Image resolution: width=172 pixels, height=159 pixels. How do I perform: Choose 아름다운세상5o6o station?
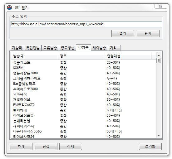point(84,131)
